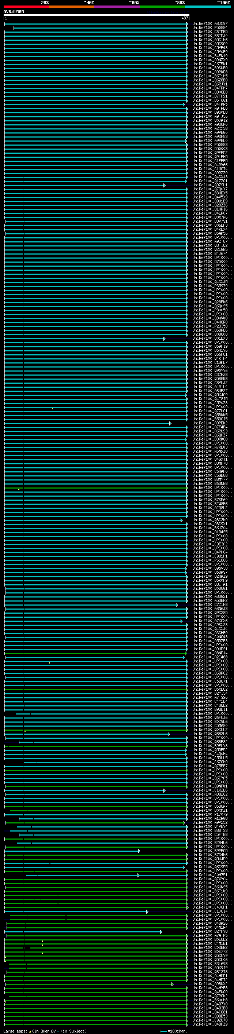Screen dimensions: 234x1034
Task: Select label UniRef100_Q9C285
Action: (x=210, y=613)
